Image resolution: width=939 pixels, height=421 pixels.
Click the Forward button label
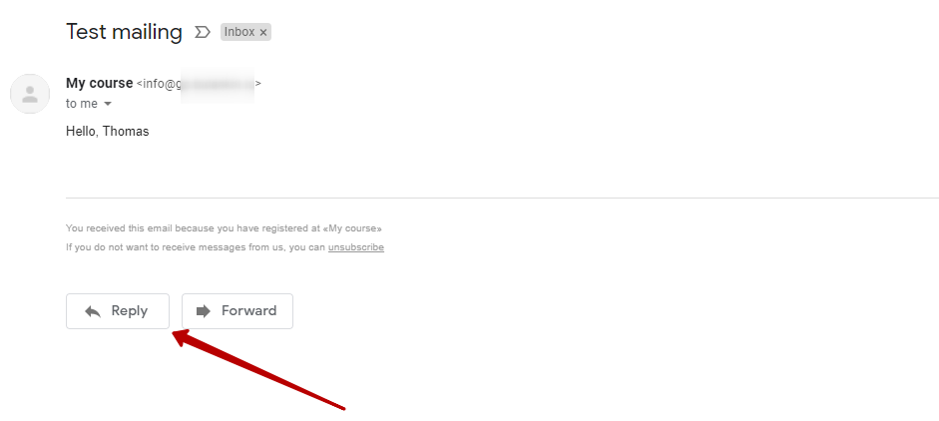click(249, 311)
